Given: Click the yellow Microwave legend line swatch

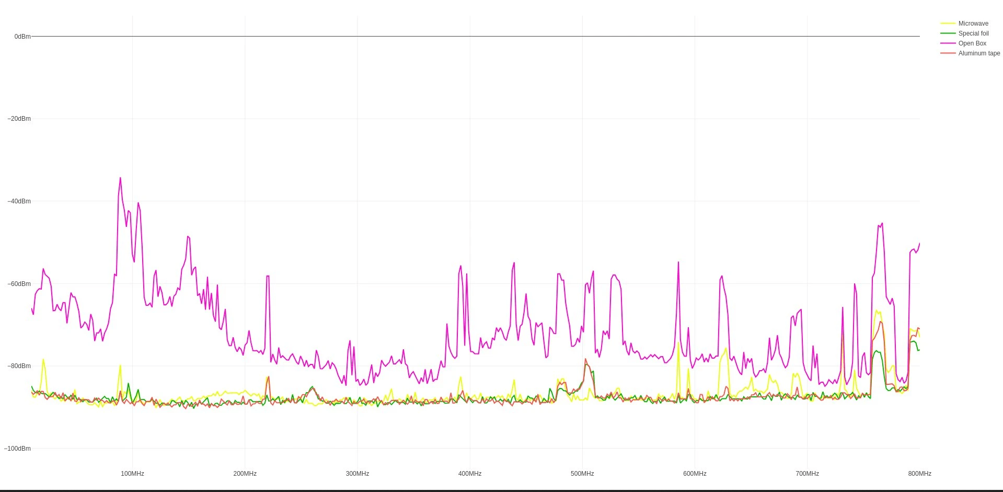Looking at the screenshot, I should tap(948, 24).
